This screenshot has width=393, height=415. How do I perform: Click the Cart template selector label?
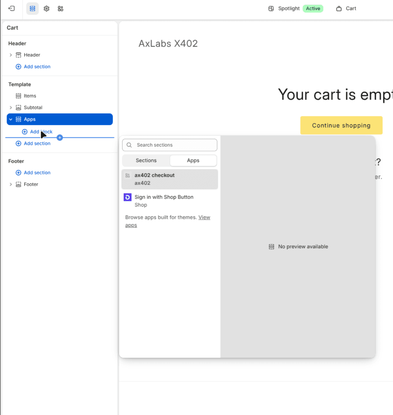(x=351, y=9)
